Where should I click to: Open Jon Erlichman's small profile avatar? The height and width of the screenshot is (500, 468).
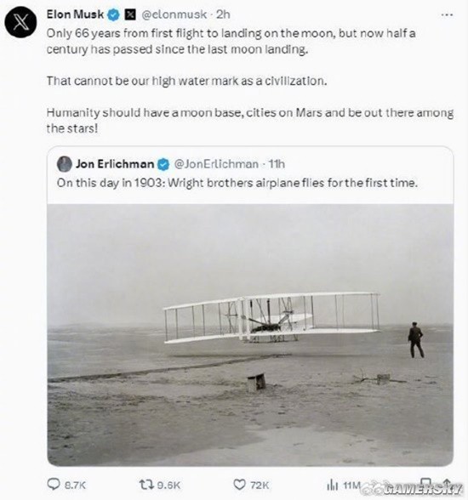pos(65,164)
